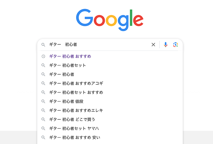Pick suggestion ギター 初心者セット ヤマハ
Viewport: 213px width, 144px height.
74,129
